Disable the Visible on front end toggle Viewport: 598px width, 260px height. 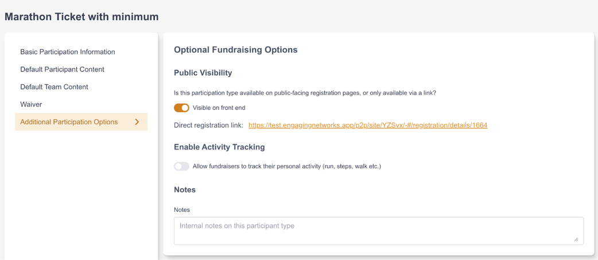pos(181,108)
